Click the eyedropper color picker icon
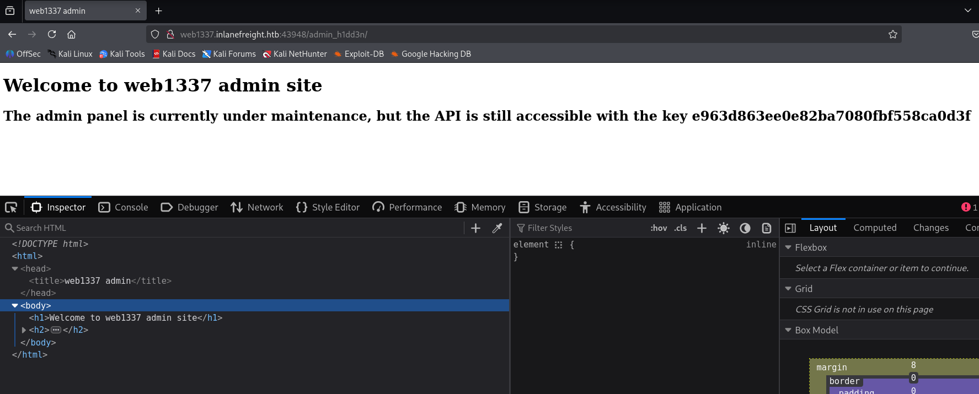The height and width of the screenshot is (394, 979). coord(497,228)
